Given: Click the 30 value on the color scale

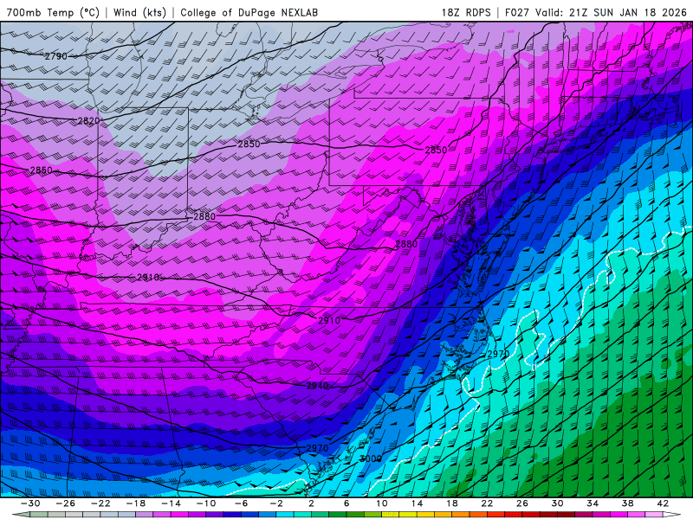Looking at the screenshot, I should [557, 503].
